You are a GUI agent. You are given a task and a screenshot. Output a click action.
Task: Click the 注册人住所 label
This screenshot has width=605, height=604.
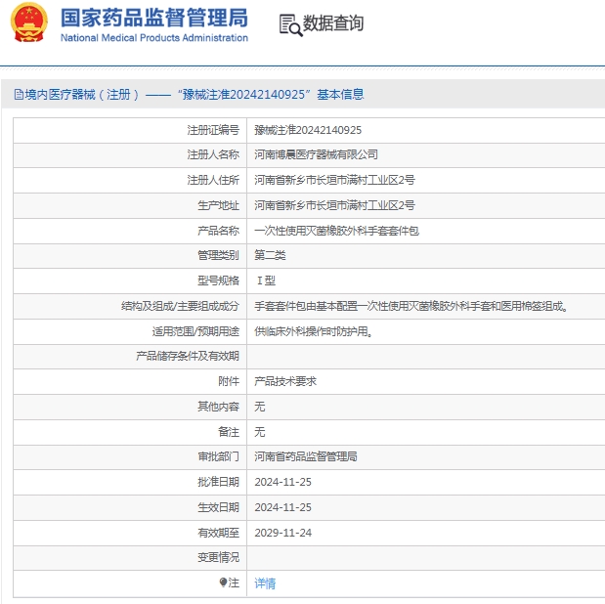coord(213,180)
